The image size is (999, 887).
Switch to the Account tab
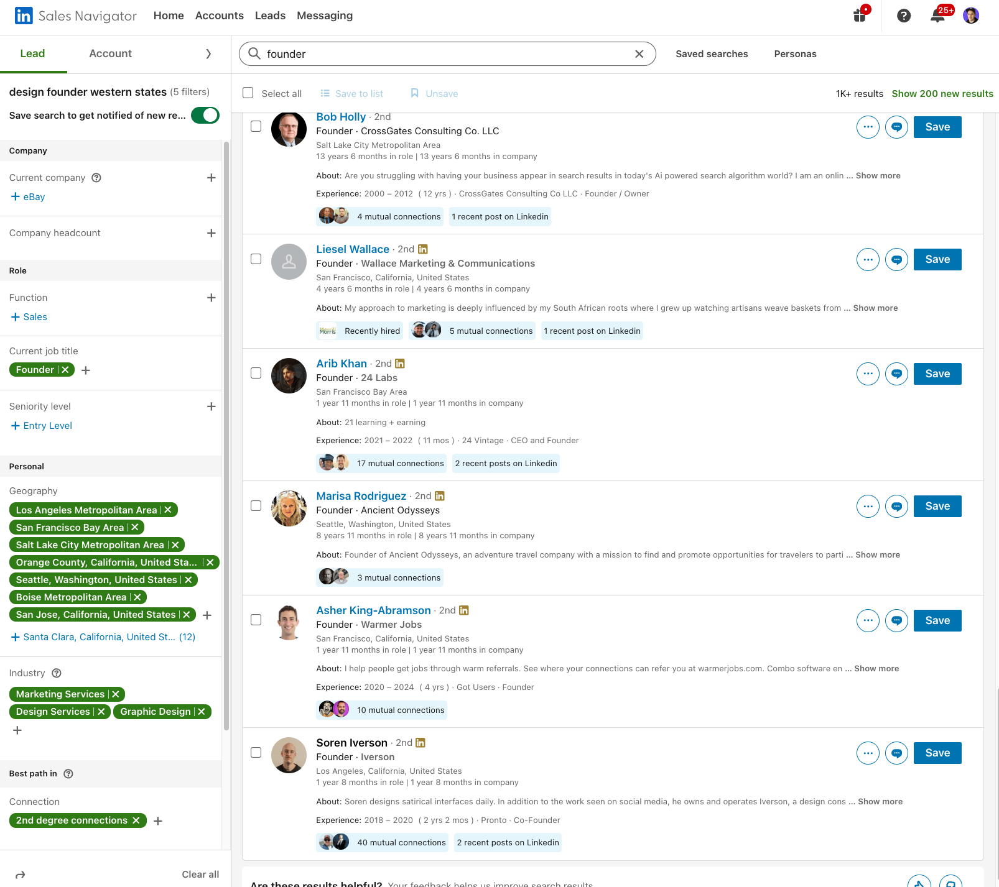pyautogui.click(x=111, y=53)
